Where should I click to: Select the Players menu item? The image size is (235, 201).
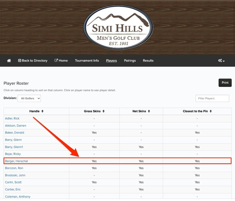(x=111, y=61)
